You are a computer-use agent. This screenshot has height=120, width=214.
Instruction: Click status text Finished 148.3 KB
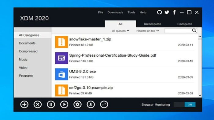(x=81, y=61)
